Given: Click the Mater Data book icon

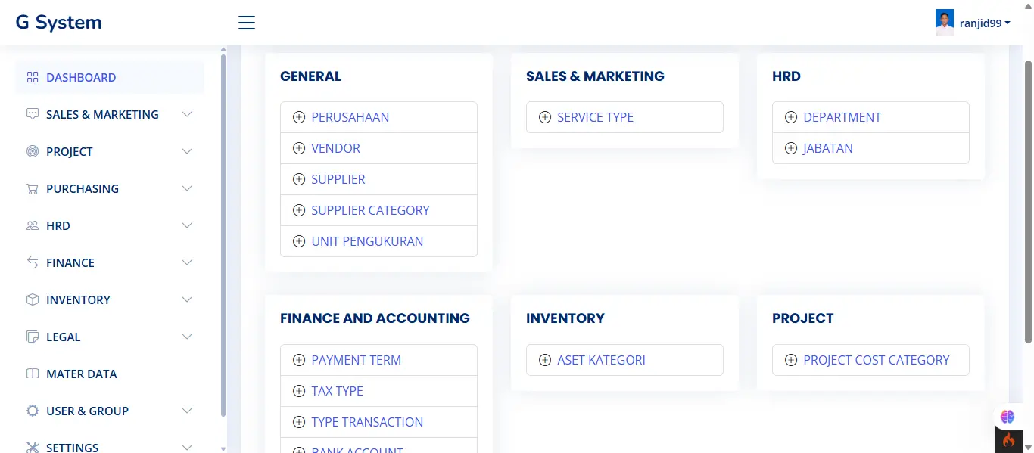Looking at the screenshot, I should [33, 374].
